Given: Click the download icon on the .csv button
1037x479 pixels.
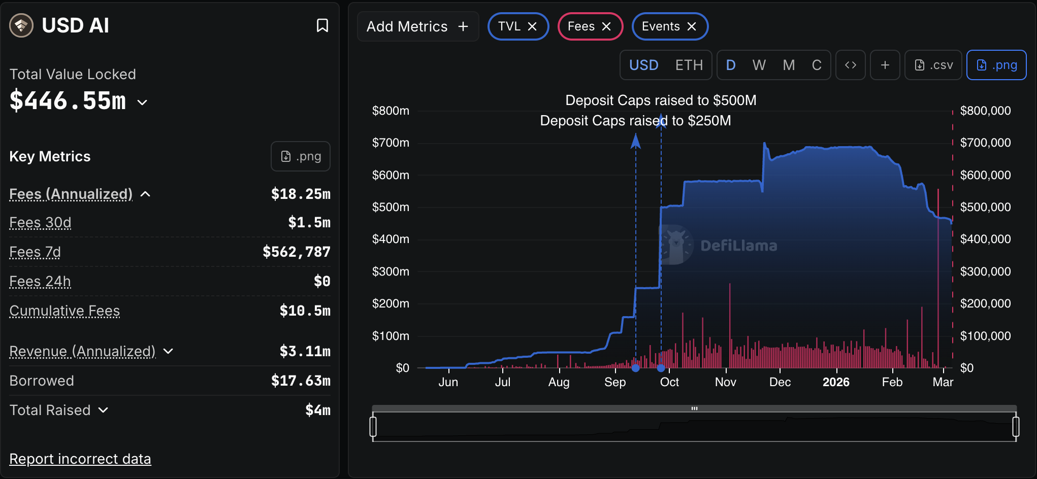Looking at the screenshot, I should pos(920,65).
